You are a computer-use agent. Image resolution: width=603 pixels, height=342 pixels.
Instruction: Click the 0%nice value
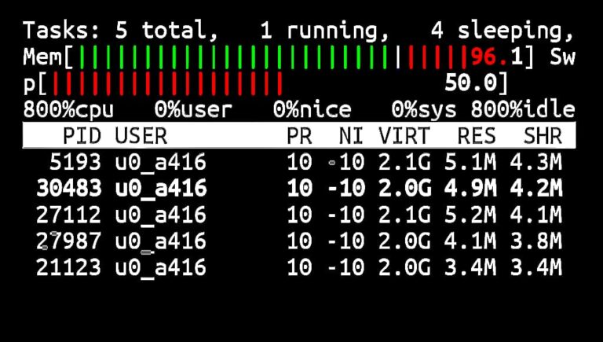pos(312,110)
